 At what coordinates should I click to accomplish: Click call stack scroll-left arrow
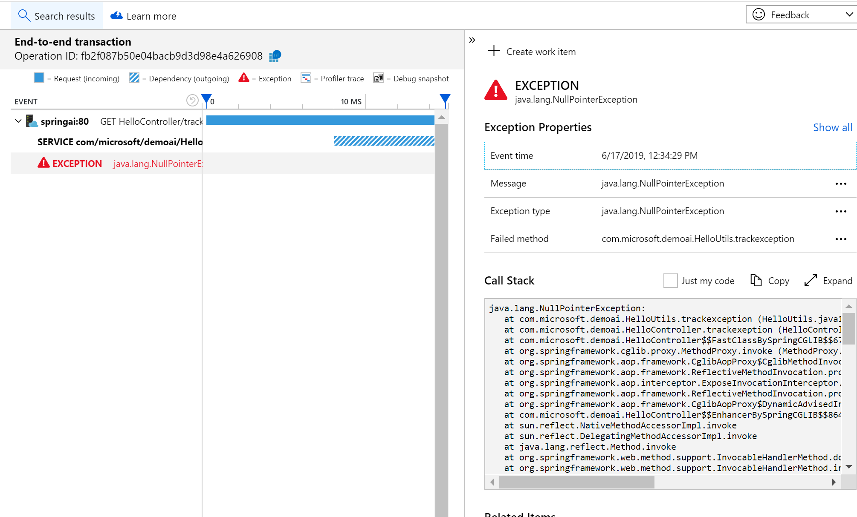tap(492, 482)
